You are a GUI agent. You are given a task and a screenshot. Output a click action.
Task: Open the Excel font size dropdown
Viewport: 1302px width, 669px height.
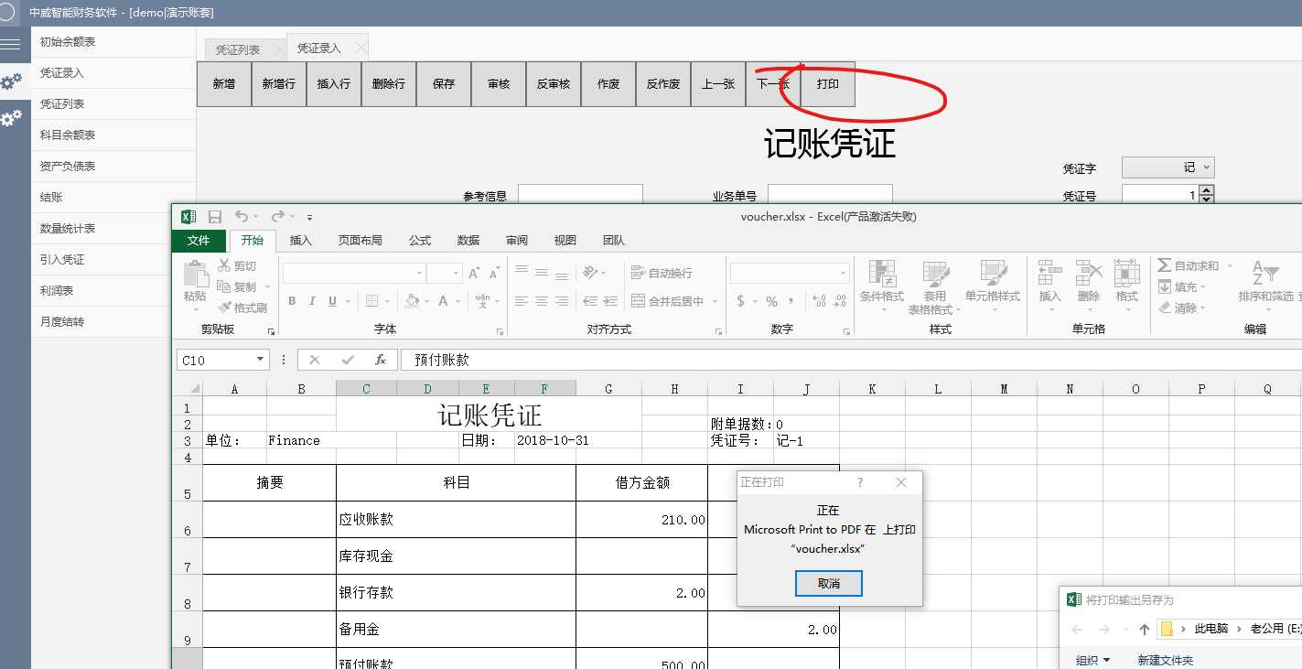coord(456,273)
